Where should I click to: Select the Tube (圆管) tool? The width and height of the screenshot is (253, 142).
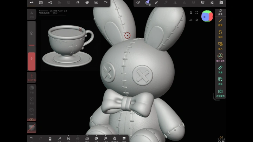(x=220, y=22)
